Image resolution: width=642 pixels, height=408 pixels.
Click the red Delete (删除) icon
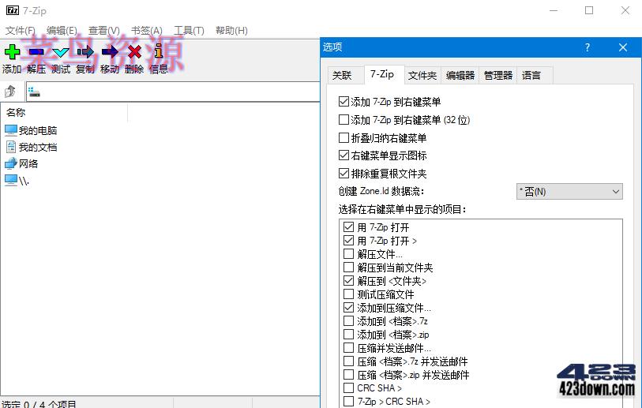[x=134, y=52]
